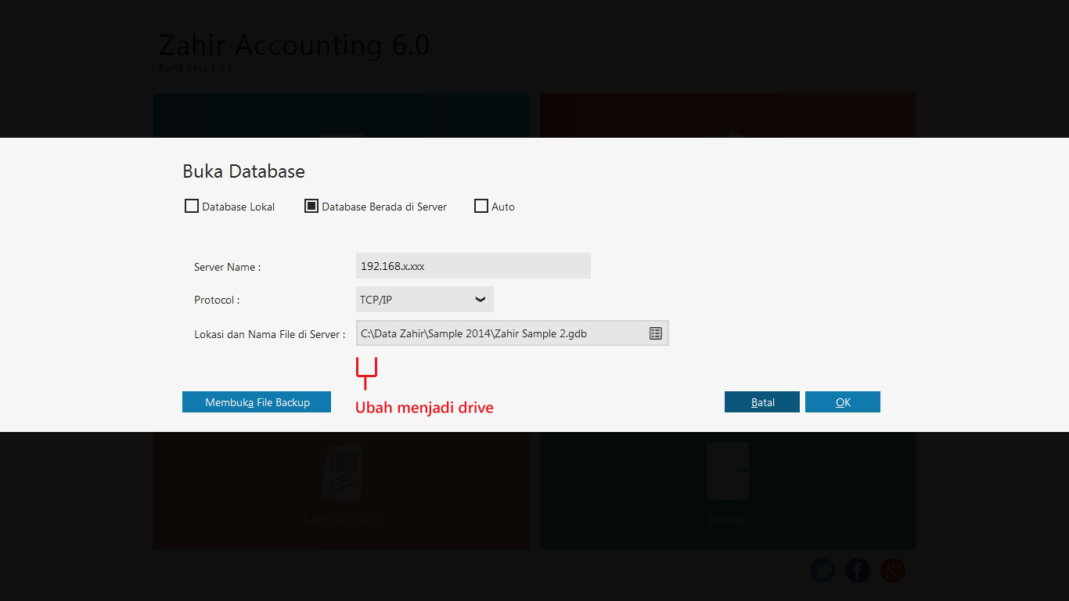Viewport: 1069px width, 601px height.
Task: Select the Keluar tile in the background
Action: coord(728,490)
